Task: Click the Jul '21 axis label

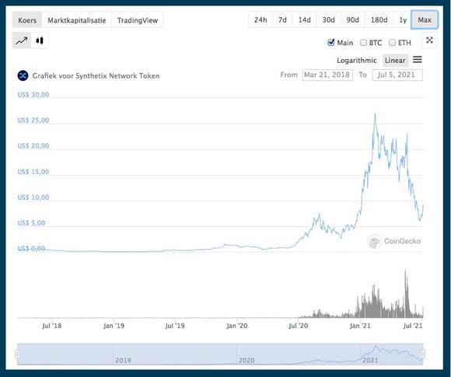Action: 413,326
